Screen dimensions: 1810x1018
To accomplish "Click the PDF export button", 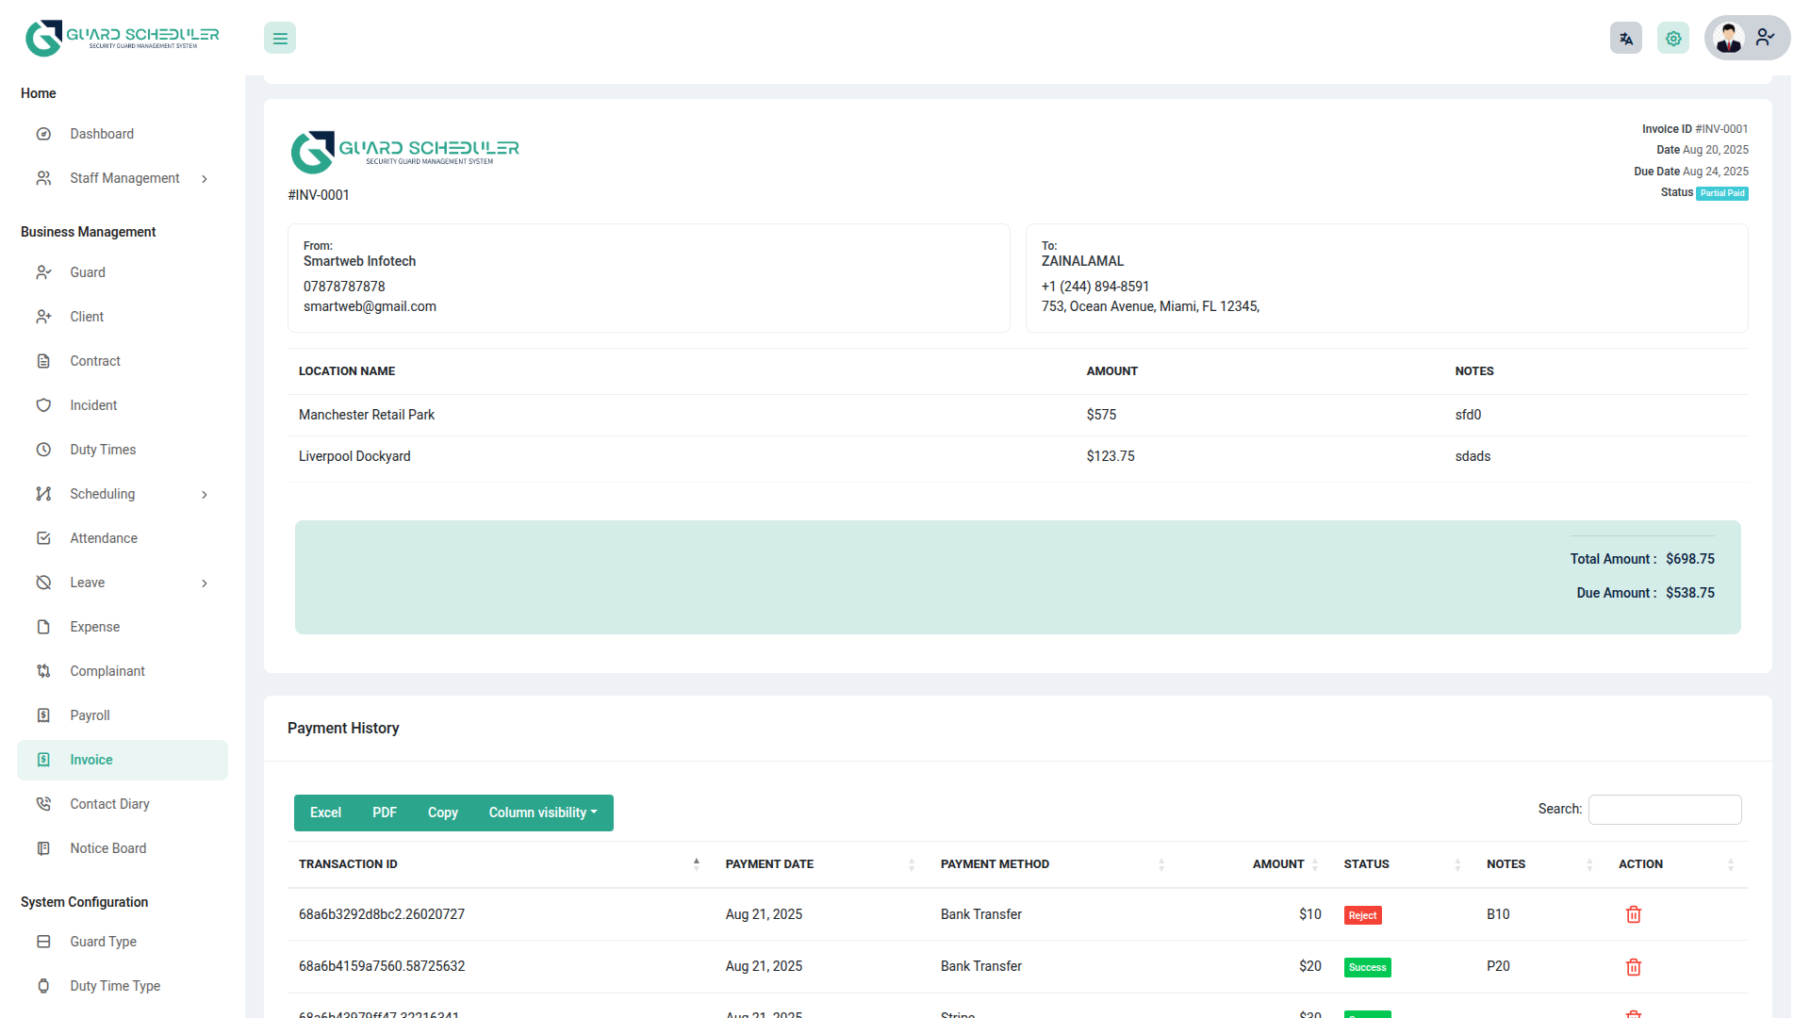I will [x=384, y=813].
